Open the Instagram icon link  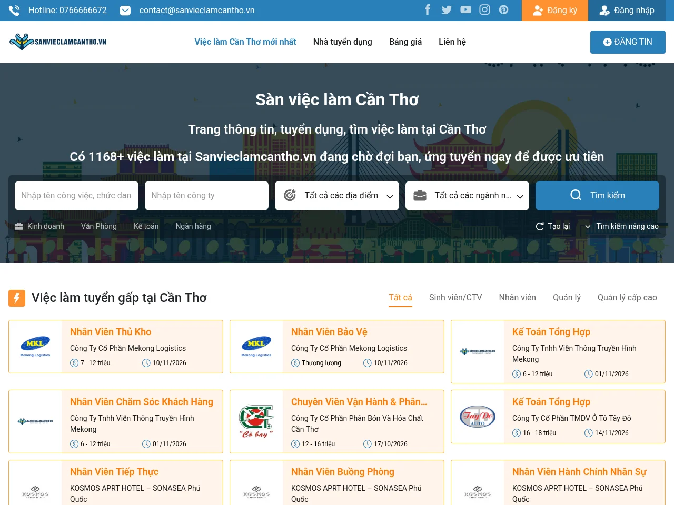click(485, 10)
